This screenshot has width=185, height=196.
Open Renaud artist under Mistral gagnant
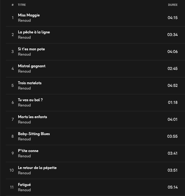pyautogui.click(x=24, y=72)
